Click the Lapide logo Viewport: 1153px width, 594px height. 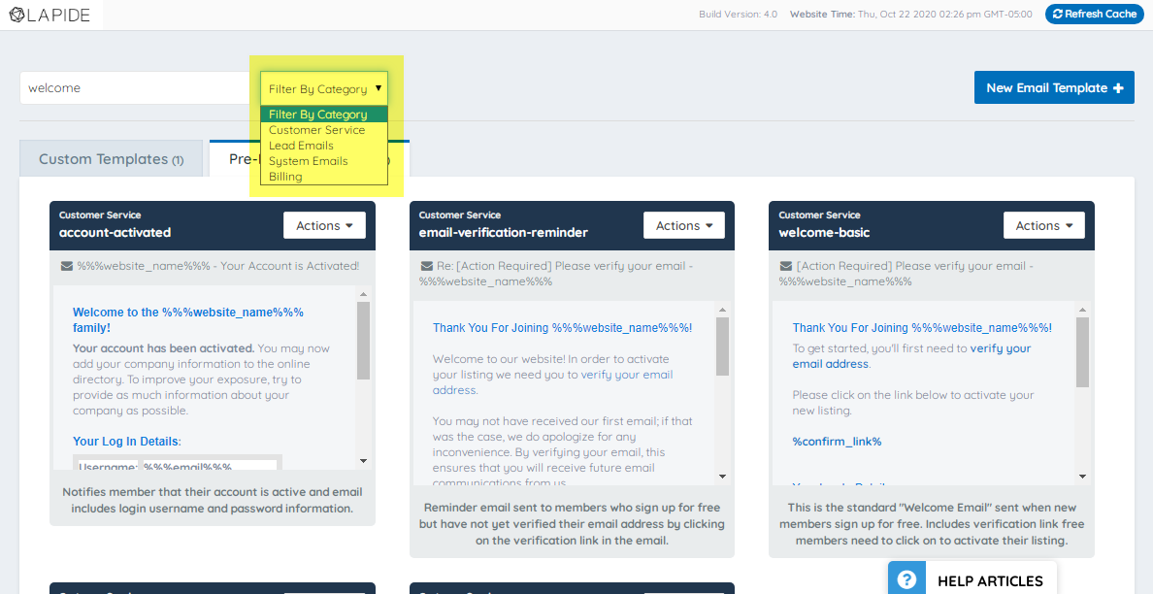pyautogui.click(x=49, y=15)
